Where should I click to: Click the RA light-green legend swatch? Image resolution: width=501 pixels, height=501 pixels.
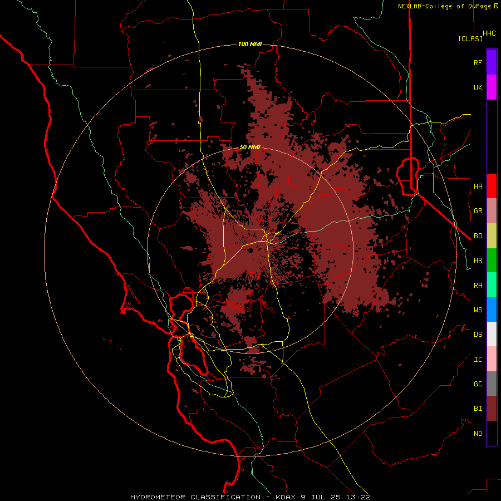tap(492, 285)
